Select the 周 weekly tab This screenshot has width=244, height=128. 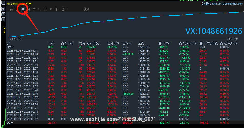[23, 9]
